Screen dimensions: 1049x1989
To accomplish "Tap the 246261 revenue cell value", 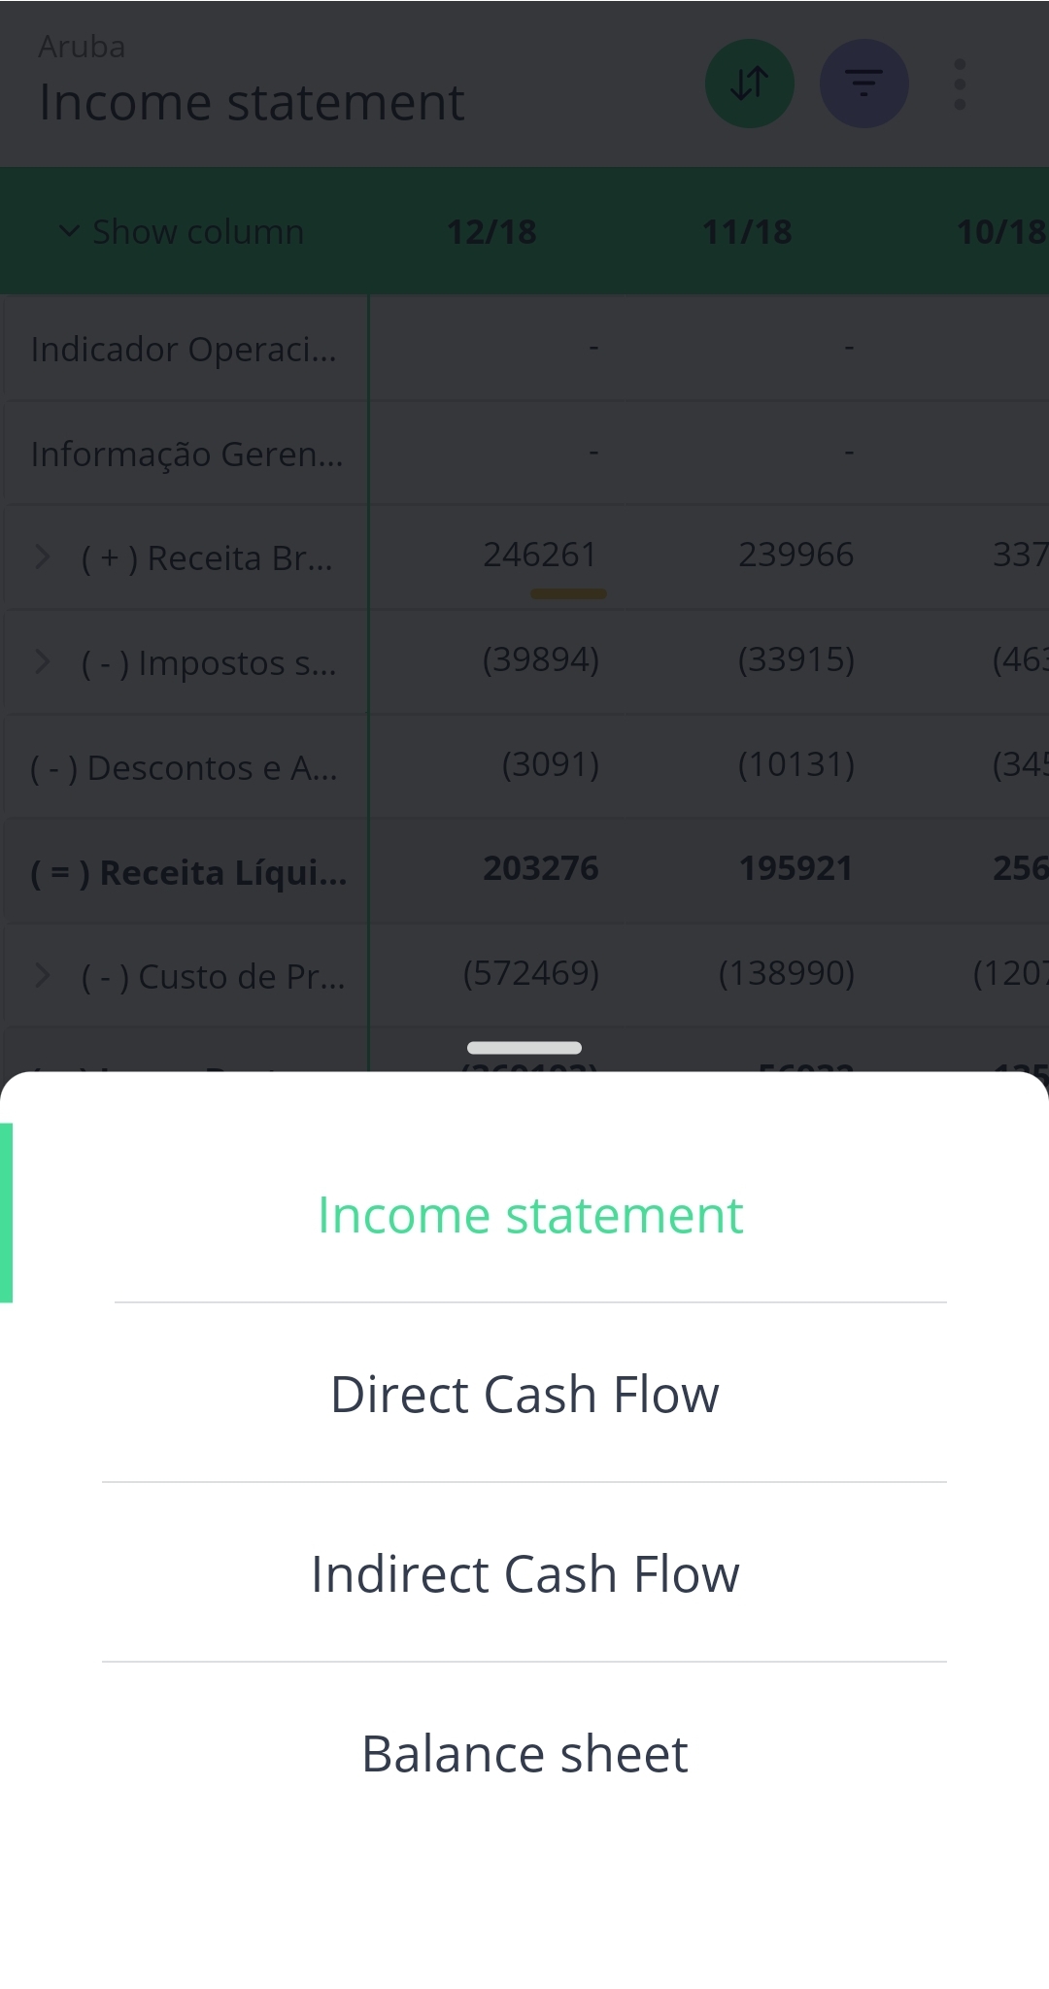I will tap(540, 555).
